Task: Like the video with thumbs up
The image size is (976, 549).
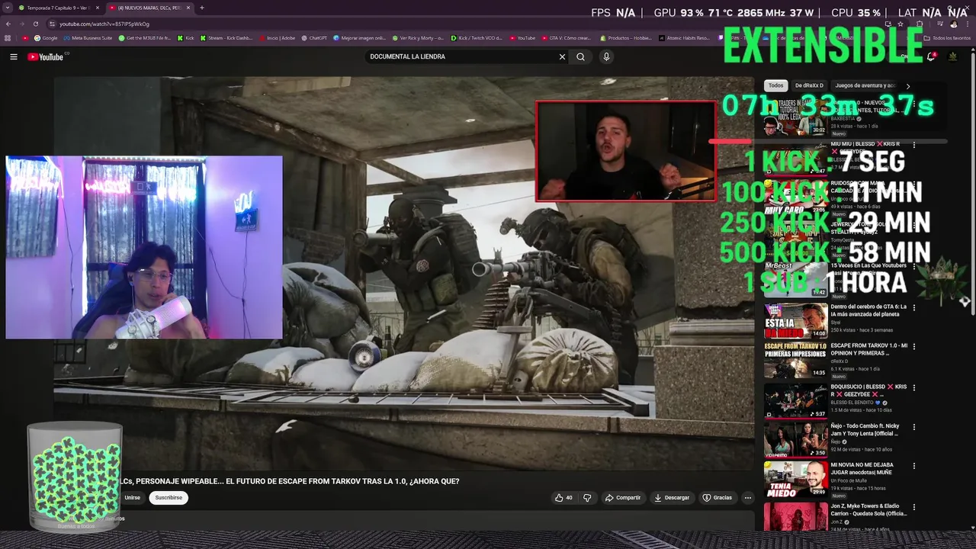Action: coord(563,497)
